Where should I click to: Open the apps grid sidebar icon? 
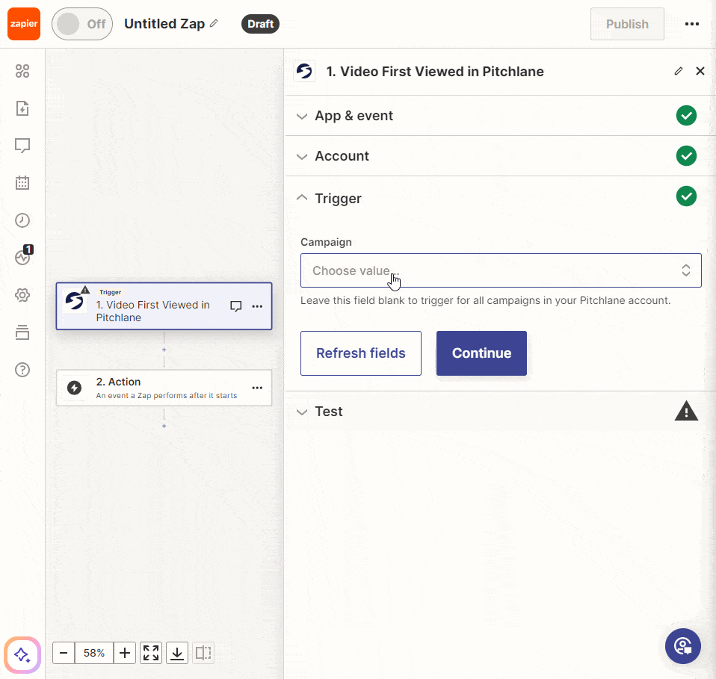(22, 71)
